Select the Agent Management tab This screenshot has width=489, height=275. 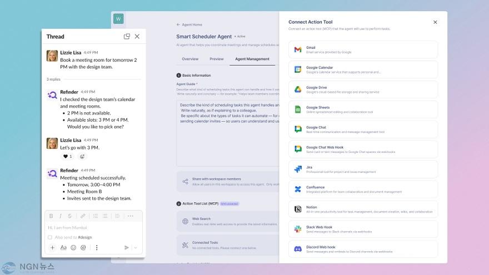coord(252,59)
